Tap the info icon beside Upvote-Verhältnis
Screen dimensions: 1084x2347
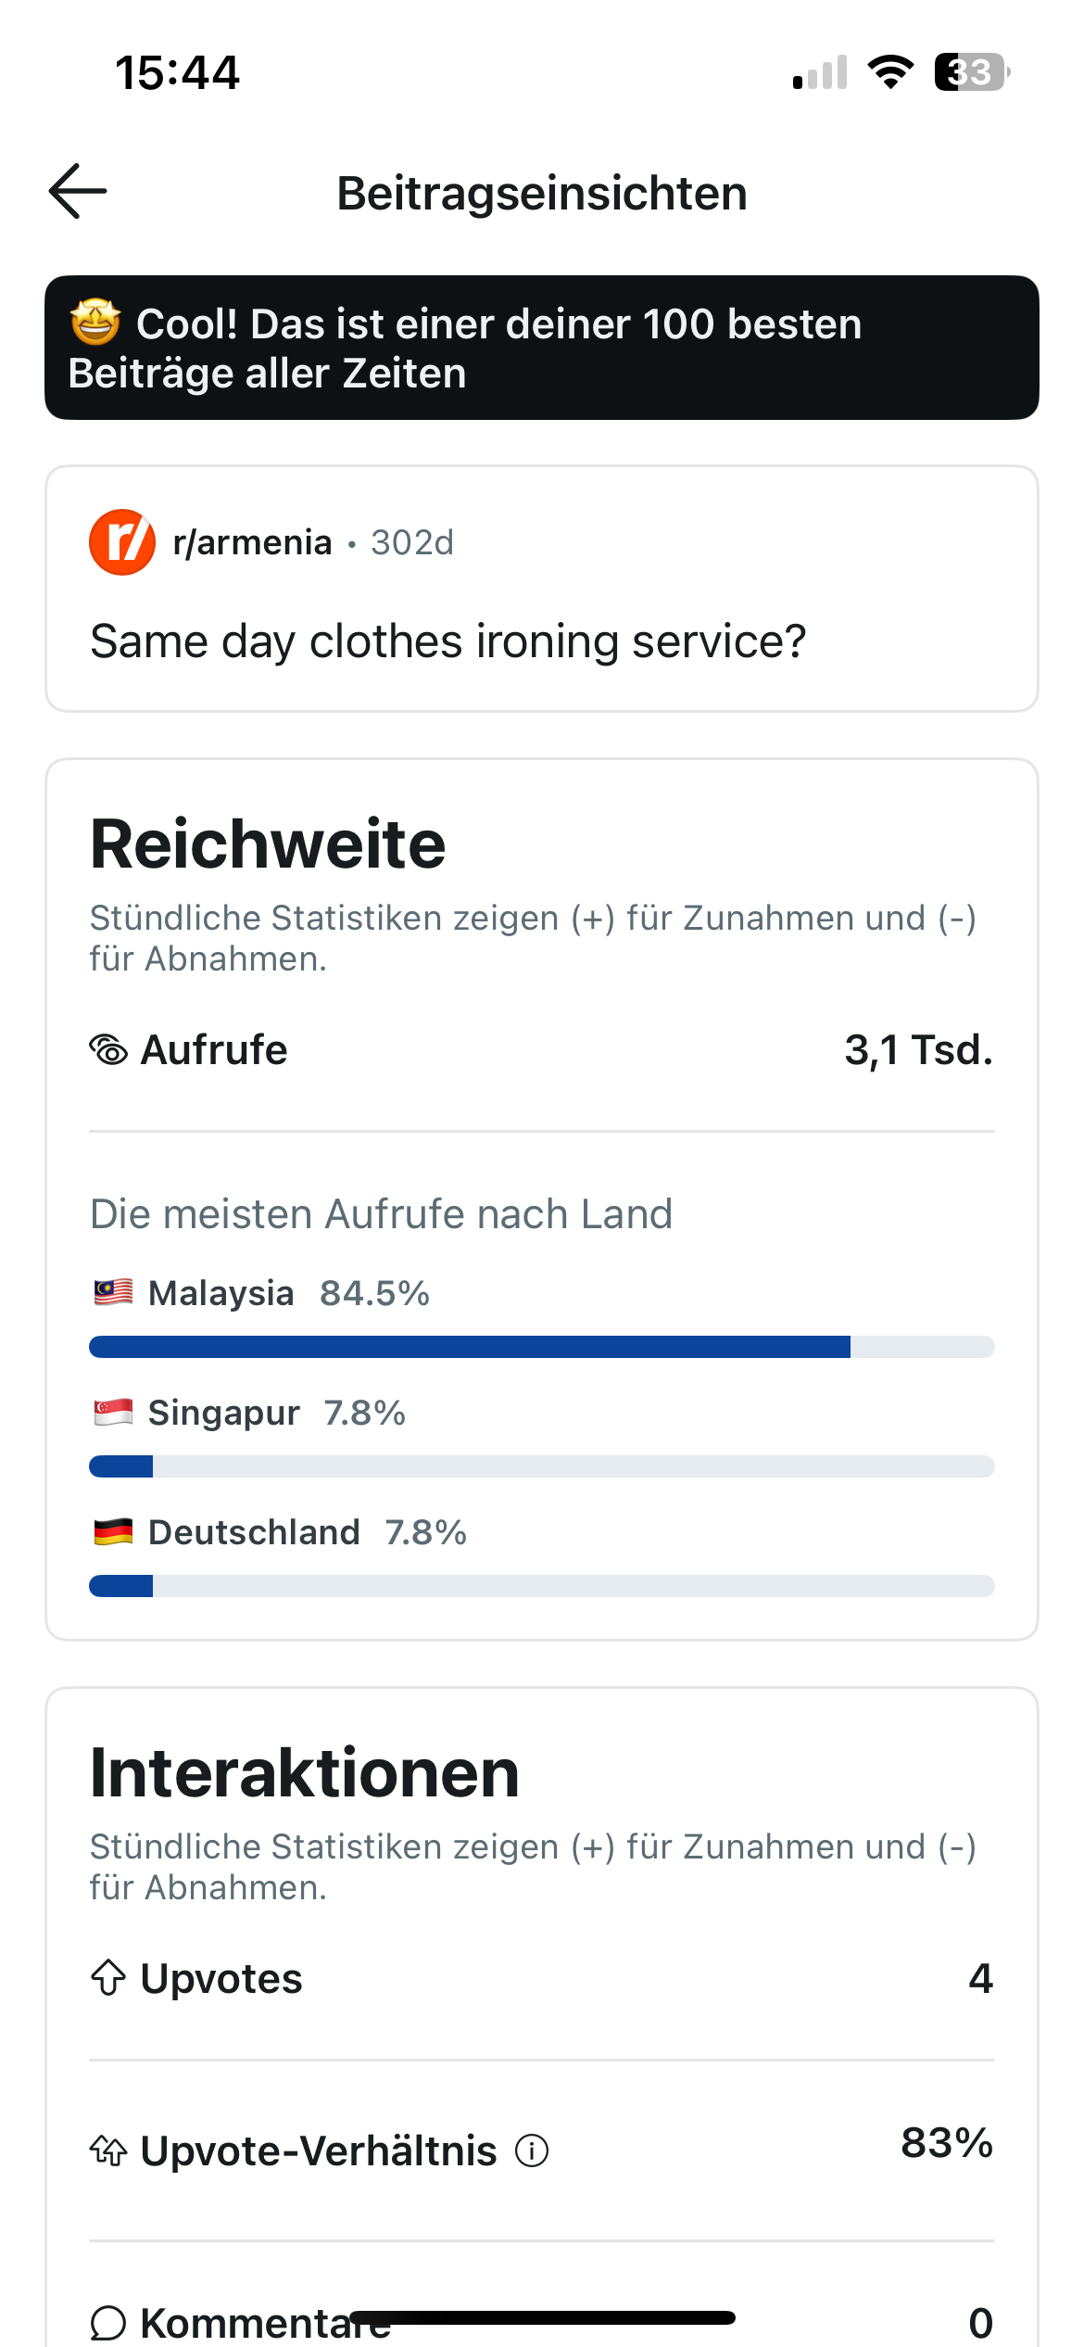click(532, 2150)
